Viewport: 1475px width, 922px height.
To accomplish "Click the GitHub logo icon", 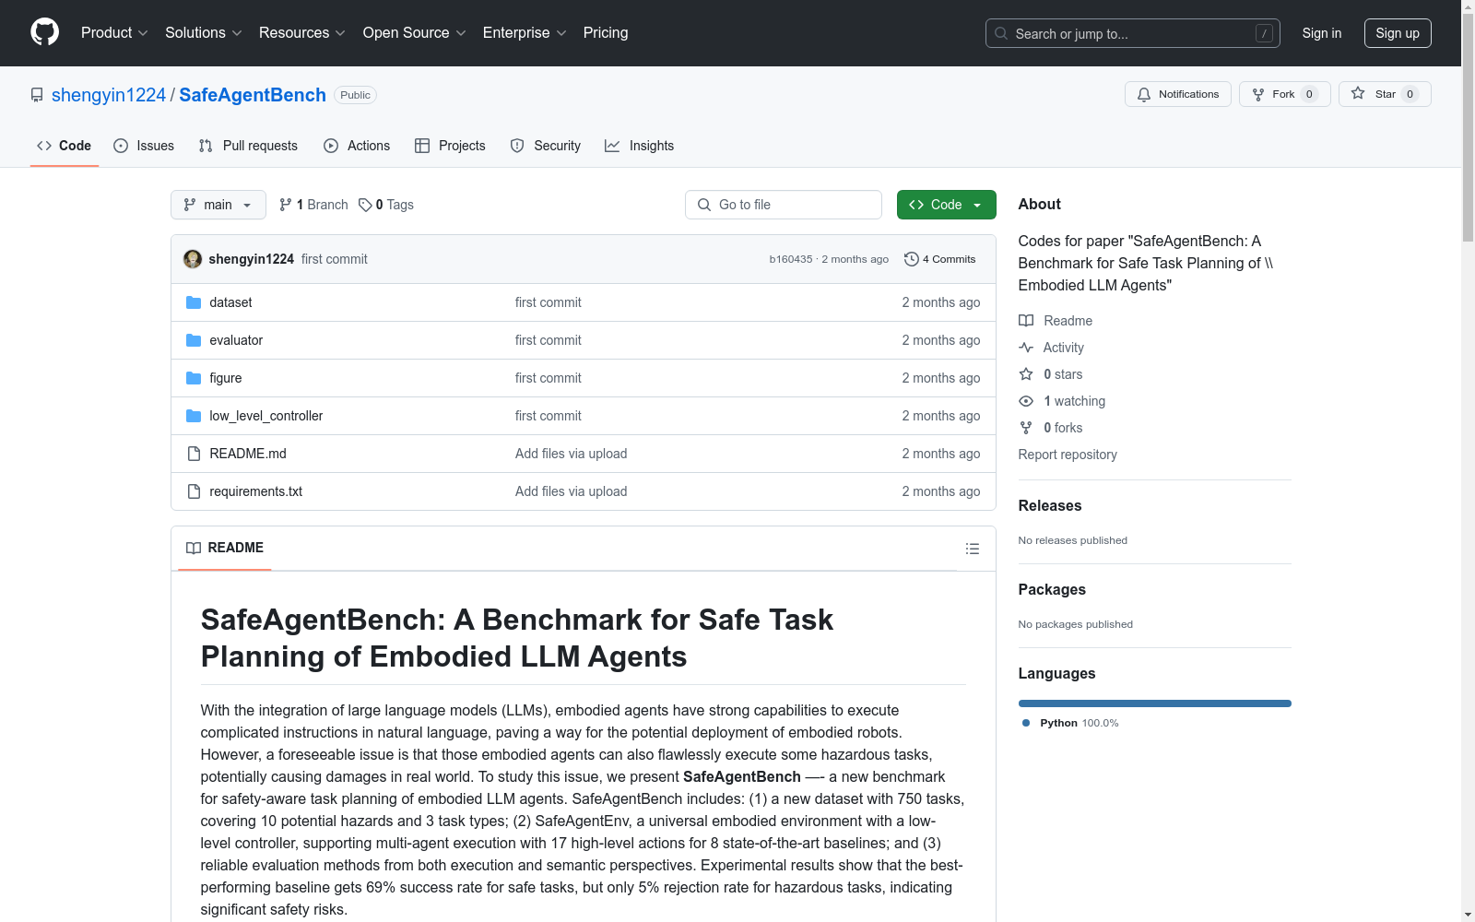I will [44, 32].
